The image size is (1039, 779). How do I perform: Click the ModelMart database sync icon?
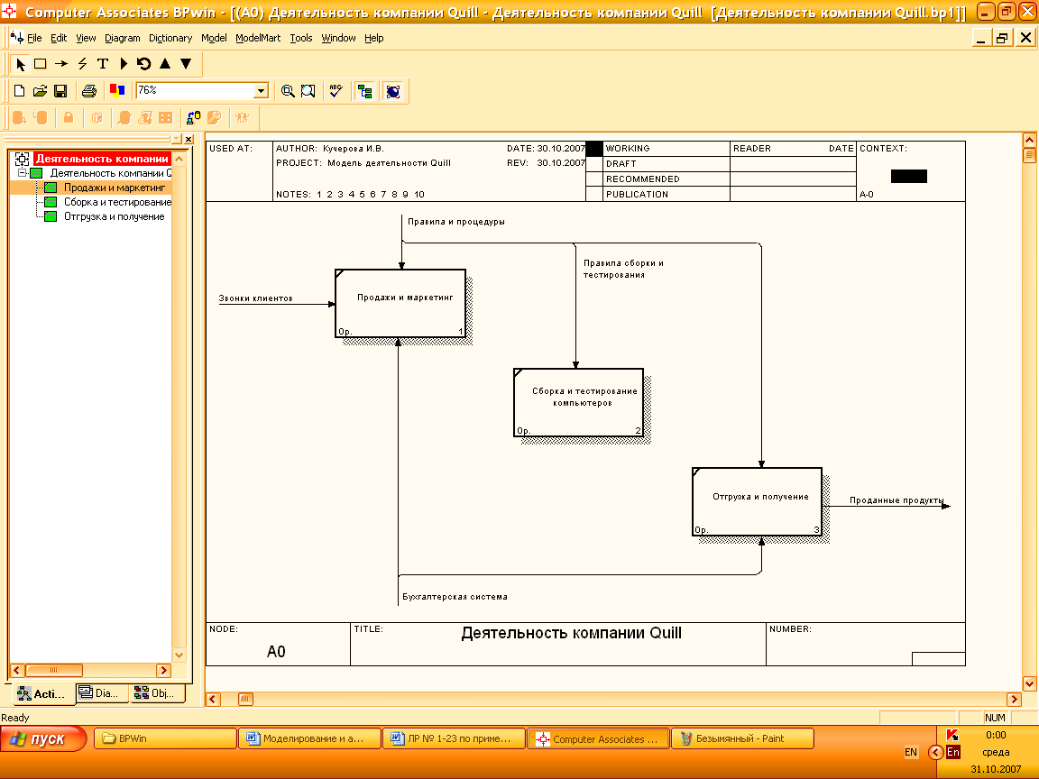pos(193,118)
